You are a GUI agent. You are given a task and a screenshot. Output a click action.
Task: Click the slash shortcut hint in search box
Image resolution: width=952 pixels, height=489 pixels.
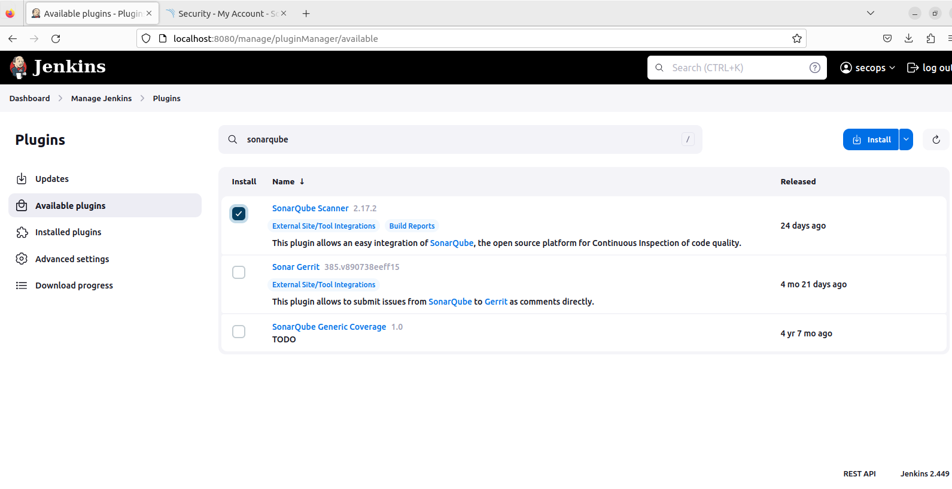pos(688,139)
